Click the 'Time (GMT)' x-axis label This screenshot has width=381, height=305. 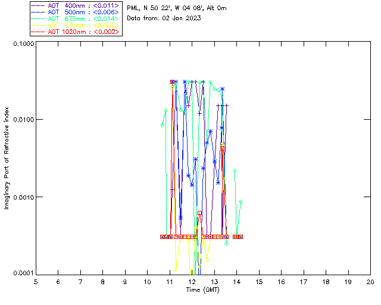[x=202, y=290]
